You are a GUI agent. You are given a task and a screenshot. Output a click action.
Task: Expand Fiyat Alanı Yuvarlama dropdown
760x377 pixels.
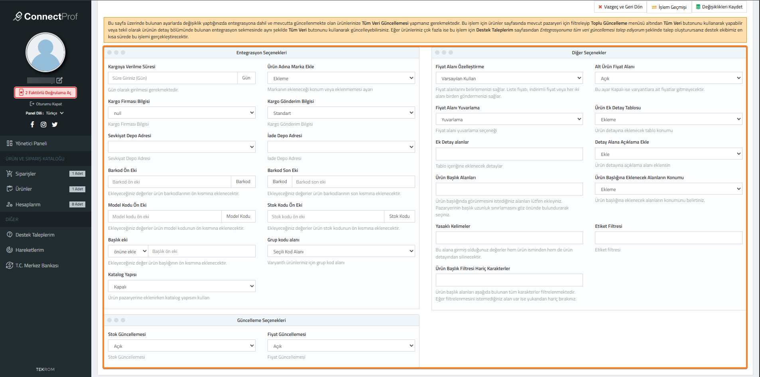point(509,119)
